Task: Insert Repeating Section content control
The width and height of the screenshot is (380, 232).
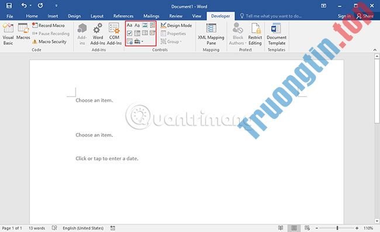Action: pyautogui.click(x=129, y=42)
